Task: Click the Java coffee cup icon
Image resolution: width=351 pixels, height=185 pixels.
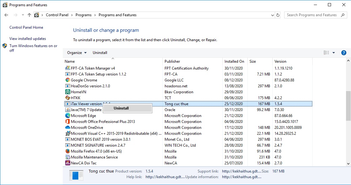Action: 68,110
